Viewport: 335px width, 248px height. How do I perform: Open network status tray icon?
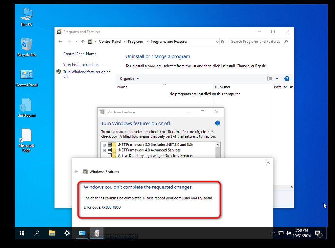[x=281, y=233]
